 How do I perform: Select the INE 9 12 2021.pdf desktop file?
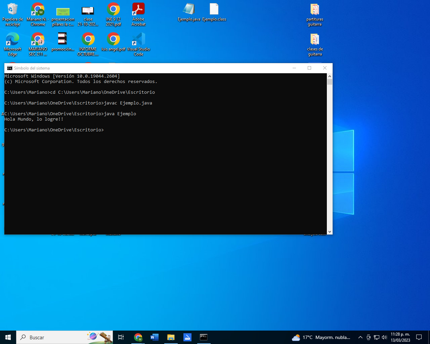tap(113, 14)
